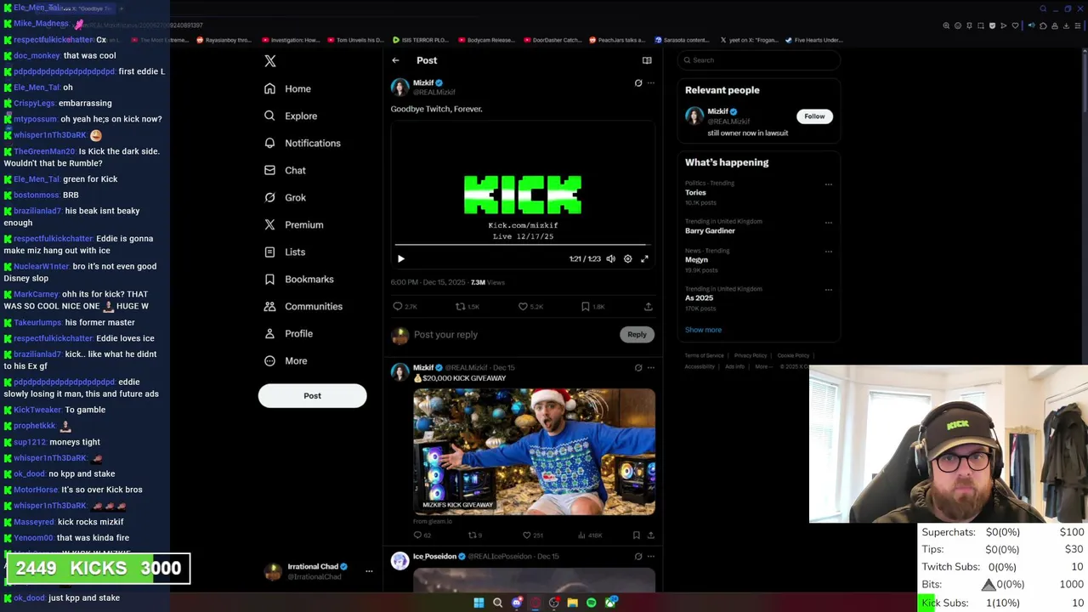Bookmark the giveaway post
The image size is (1088, 612).
pos(636,535)
